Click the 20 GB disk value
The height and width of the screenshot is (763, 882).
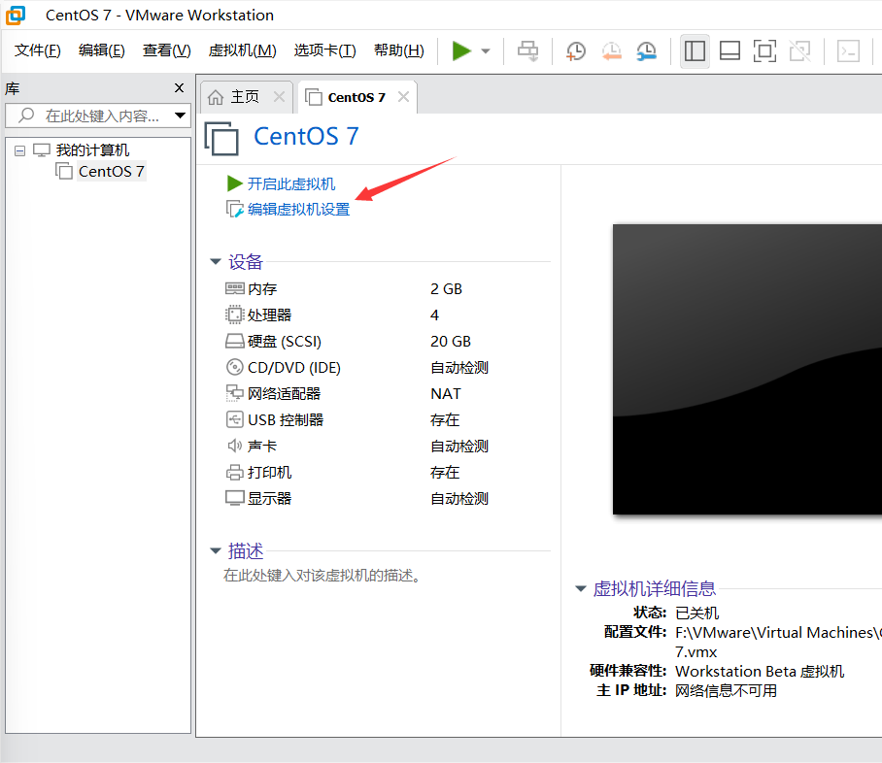(x=451, y=342)
